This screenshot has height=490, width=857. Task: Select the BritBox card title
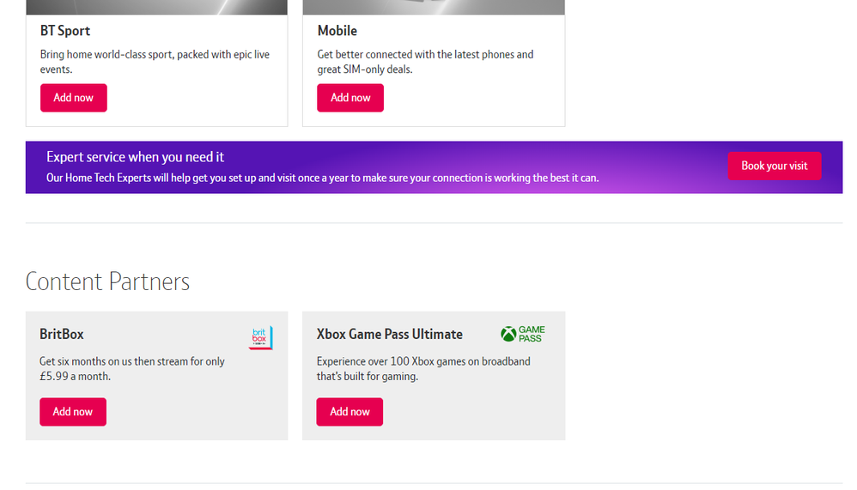[x=62, y=334]
